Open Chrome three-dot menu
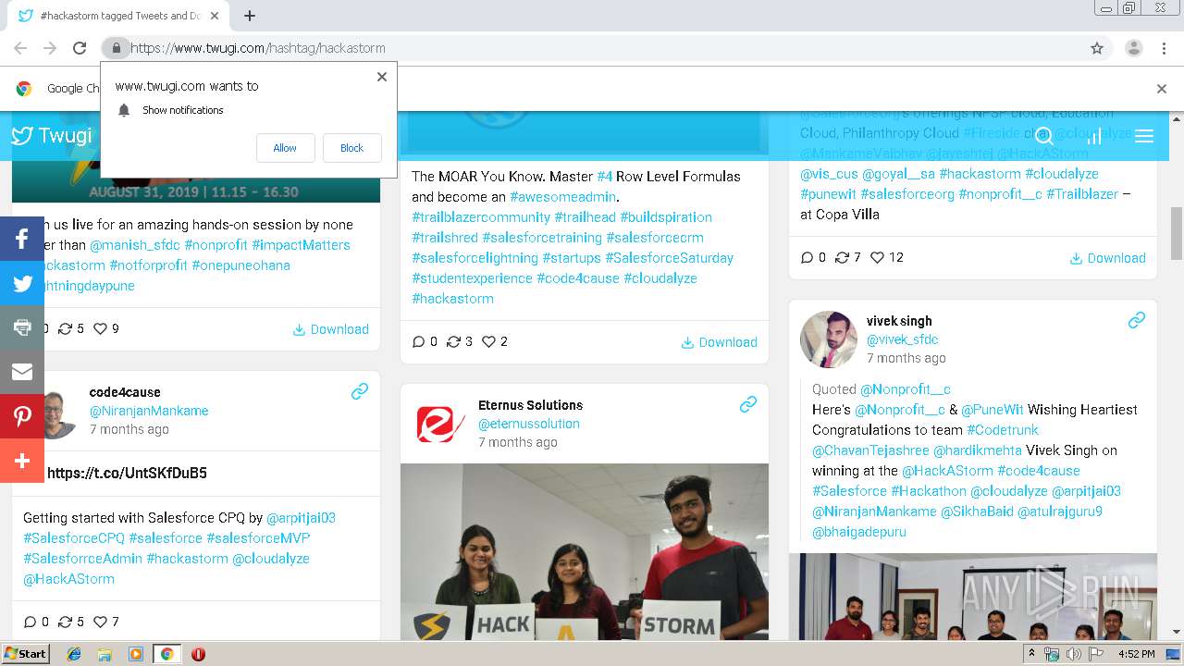Screen dimensions: 1184x666 pos(1164,48)
